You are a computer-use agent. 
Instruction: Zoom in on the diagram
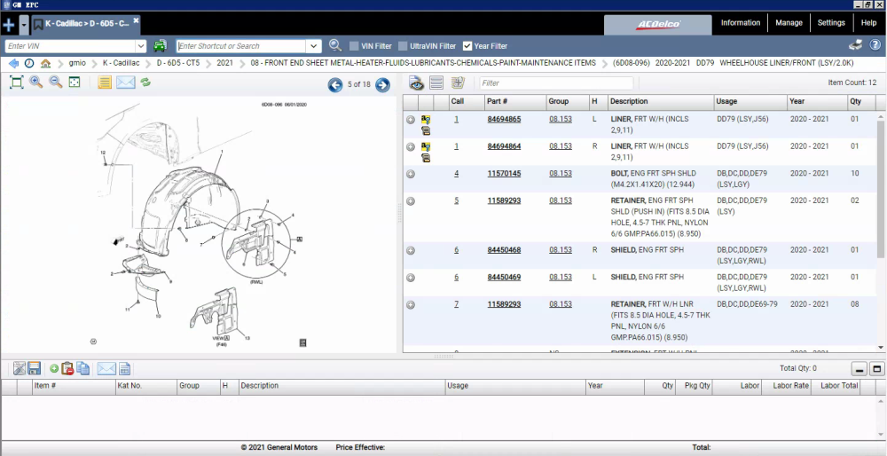pos(36,83)
